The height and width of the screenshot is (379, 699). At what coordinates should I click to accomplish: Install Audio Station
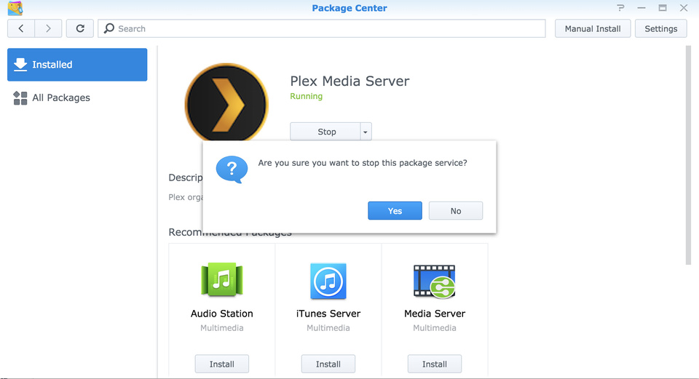(221, 364)
